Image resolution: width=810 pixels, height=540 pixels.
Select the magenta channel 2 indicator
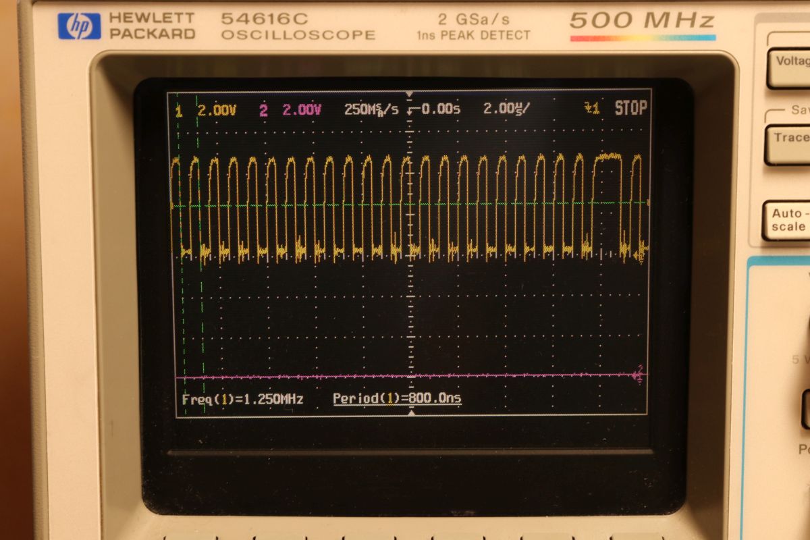pos(263,110)
